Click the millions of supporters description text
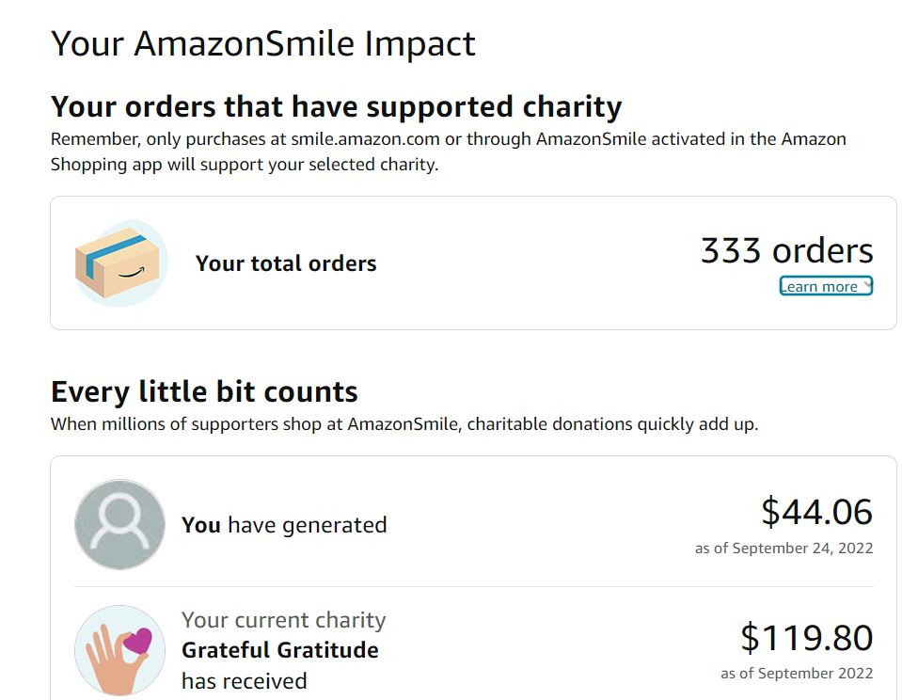Image resolution: width=902 pixels, height=700 pixels. click(x=404, y=423)
